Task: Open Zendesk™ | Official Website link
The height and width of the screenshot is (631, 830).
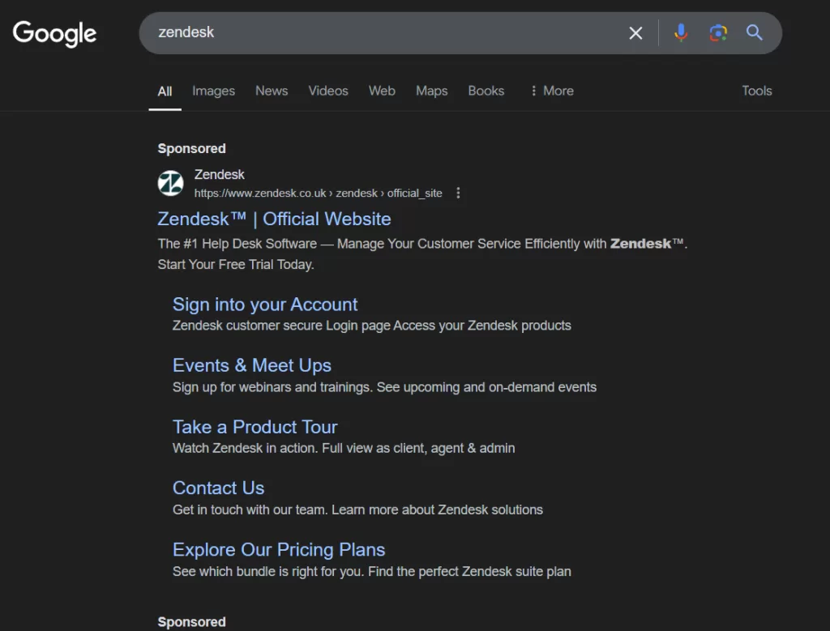Action: [x=274, y=219]
